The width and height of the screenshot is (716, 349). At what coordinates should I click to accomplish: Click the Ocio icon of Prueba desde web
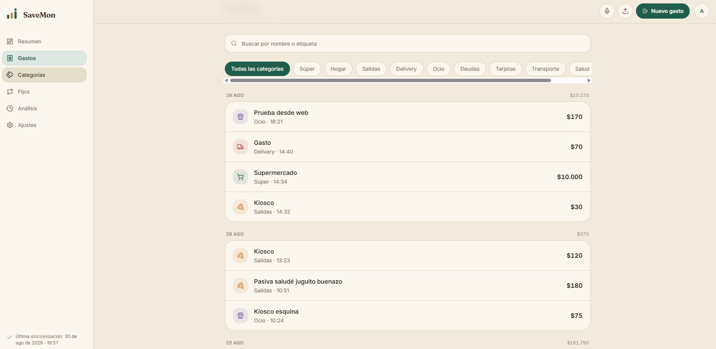point(240,117)
